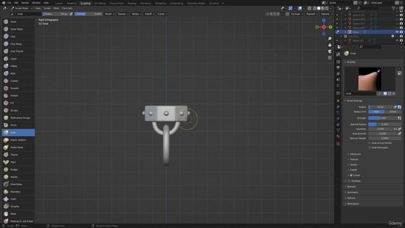Select the Multi-plane Scrape brush
The height and width of the screenshot is (228, 405).
tap(18, 118)
